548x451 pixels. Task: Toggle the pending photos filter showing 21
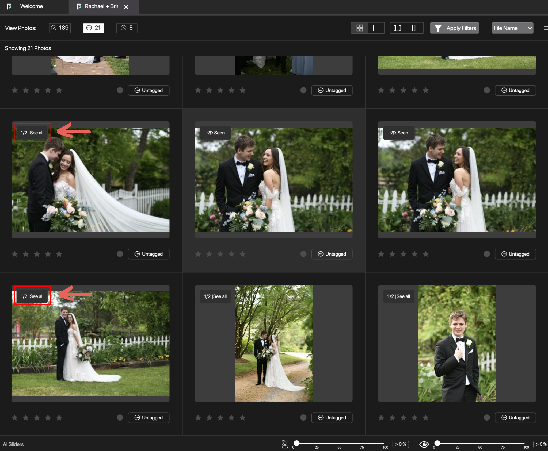tap(93, 28)
